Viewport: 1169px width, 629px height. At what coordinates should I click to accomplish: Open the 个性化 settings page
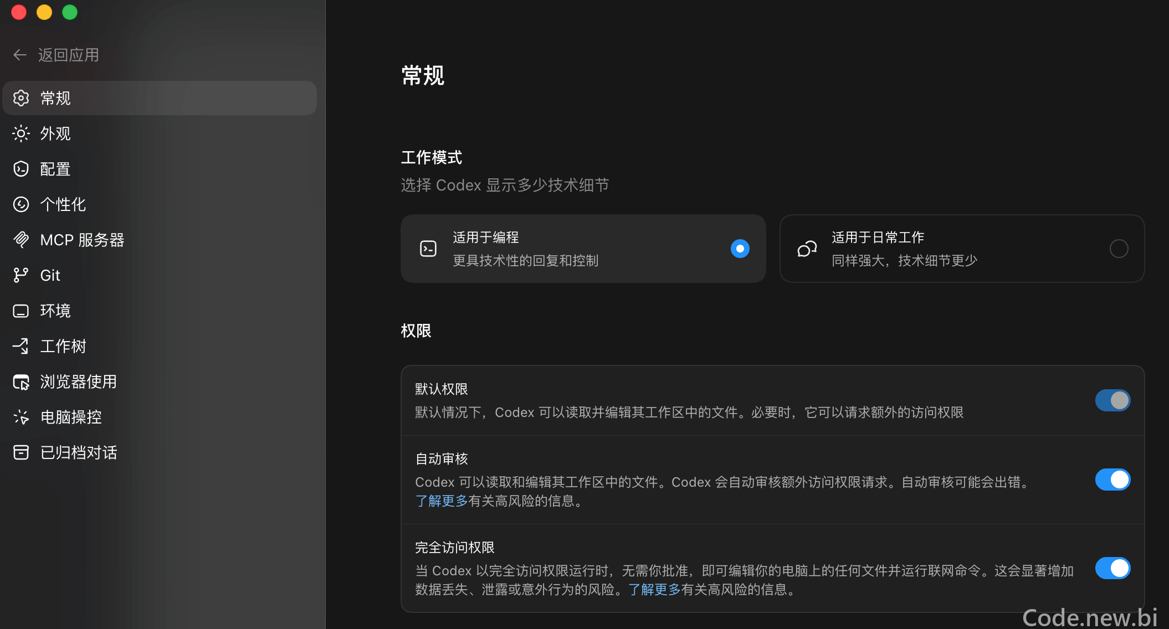(x=160, y=204)
